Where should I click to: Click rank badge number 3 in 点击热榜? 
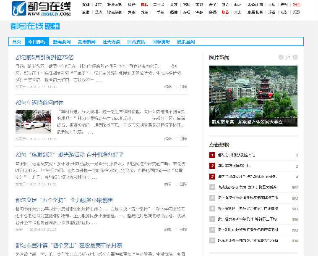212,177
